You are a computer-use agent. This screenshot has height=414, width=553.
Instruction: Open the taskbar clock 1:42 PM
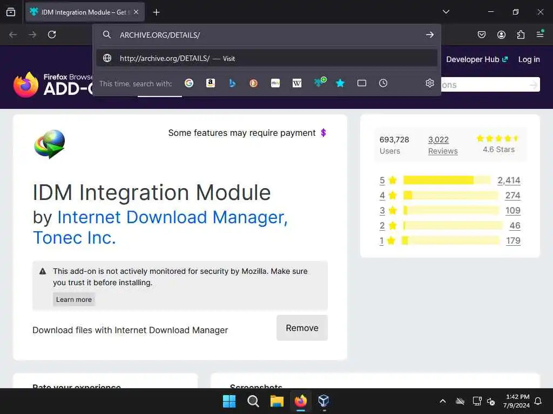[517, 401]
